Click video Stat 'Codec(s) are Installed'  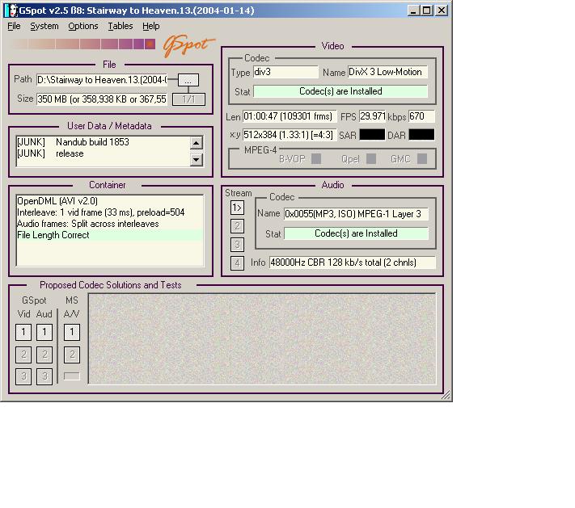click(340, 91)
